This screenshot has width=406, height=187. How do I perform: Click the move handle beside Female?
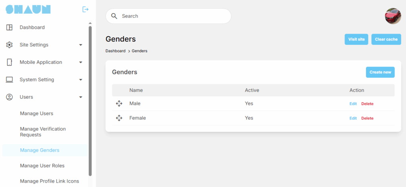click(119, 118)
